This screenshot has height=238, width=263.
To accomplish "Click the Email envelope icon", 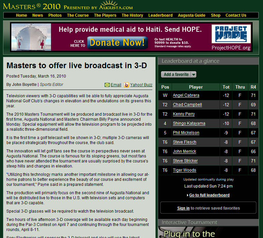I will [x=107, y=85].
